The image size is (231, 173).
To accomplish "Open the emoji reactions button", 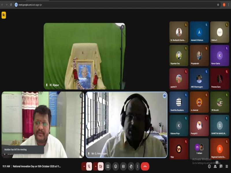I will pos(115,166).
